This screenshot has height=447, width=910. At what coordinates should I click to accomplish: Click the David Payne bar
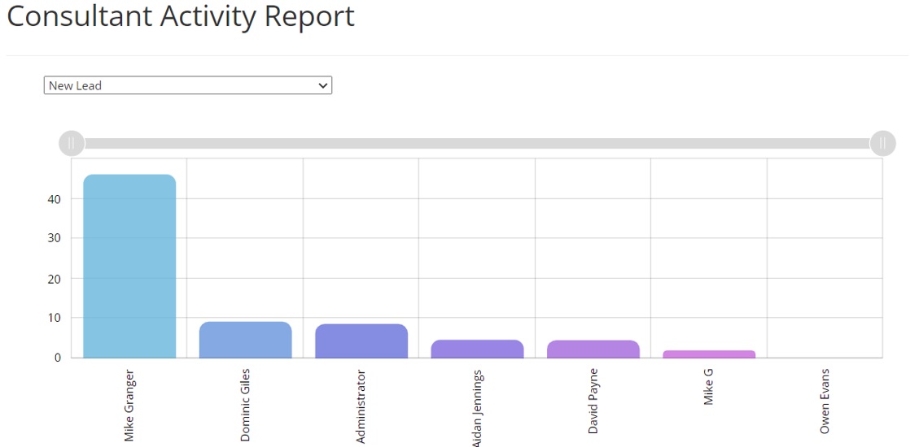tap(593, 349)
